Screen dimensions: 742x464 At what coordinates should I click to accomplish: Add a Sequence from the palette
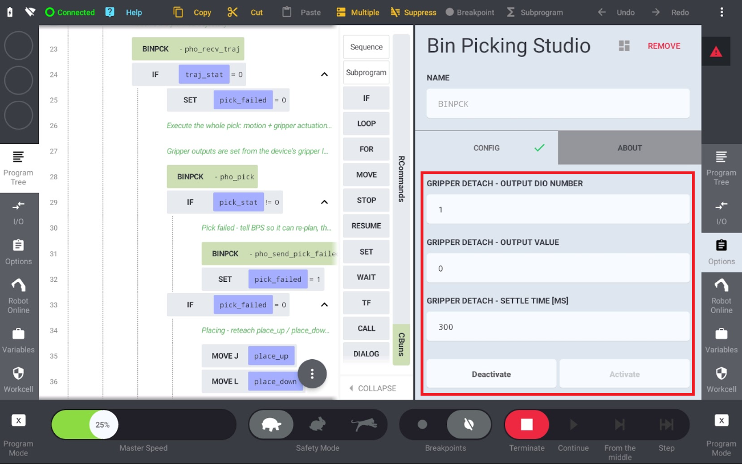[x=366, y=47]
